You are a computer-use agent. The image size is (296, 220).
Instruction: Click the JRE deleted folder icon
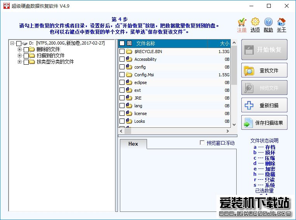[129, 98]
